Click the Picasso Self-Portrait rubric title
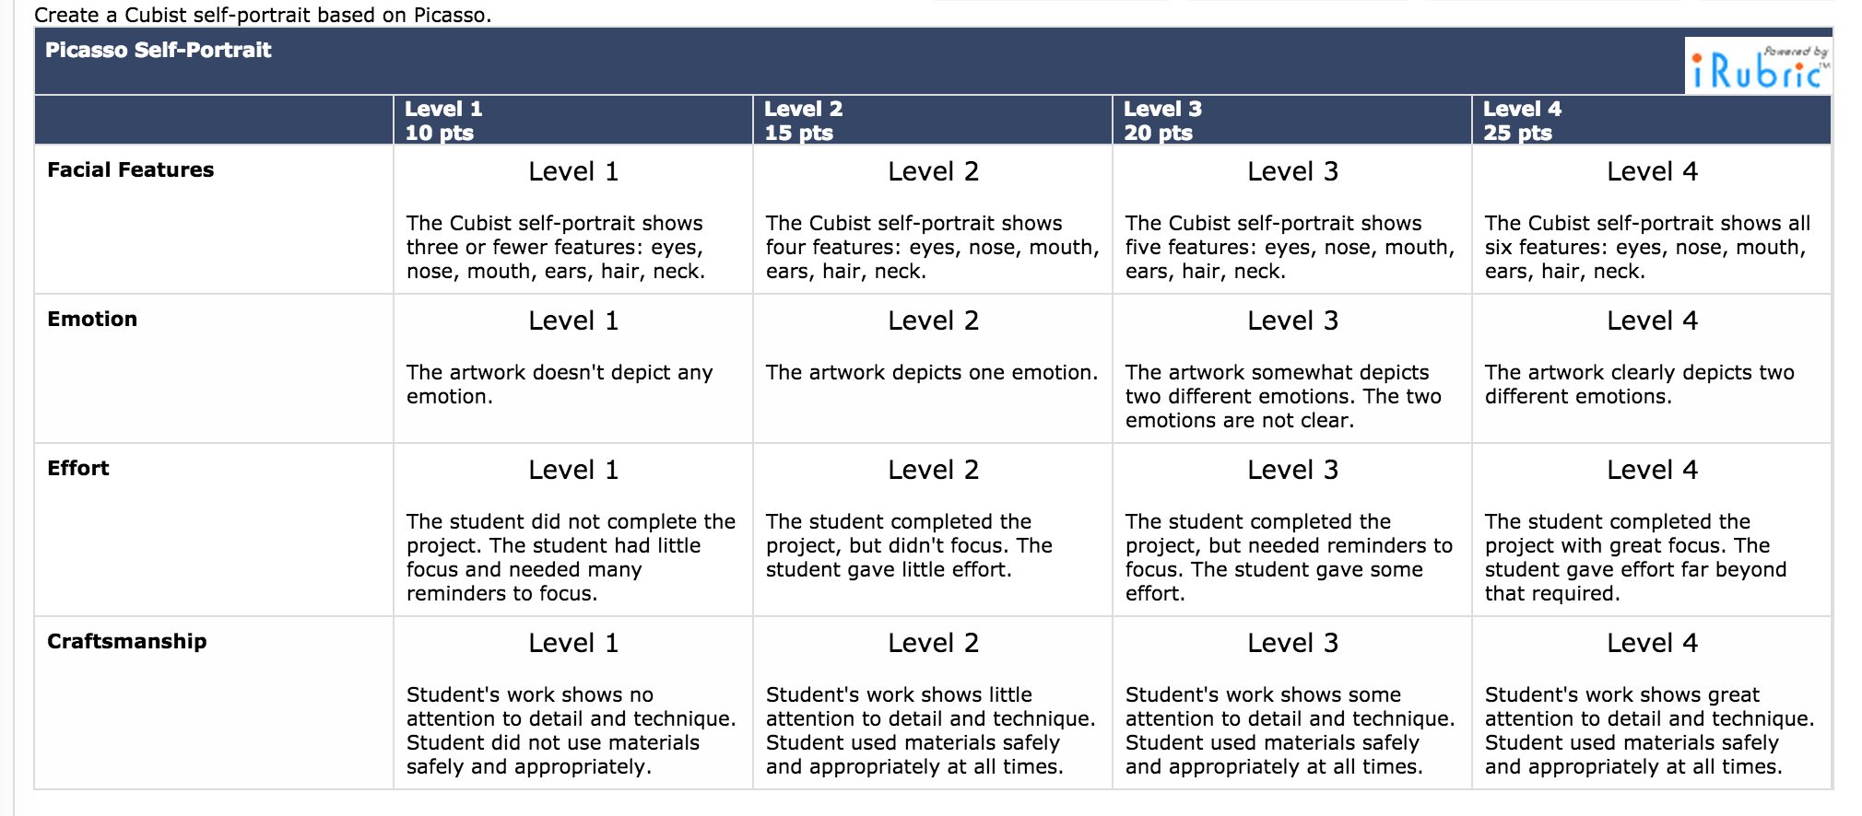1862x816 pixels. pyautogui.click(x=159, y=51)
